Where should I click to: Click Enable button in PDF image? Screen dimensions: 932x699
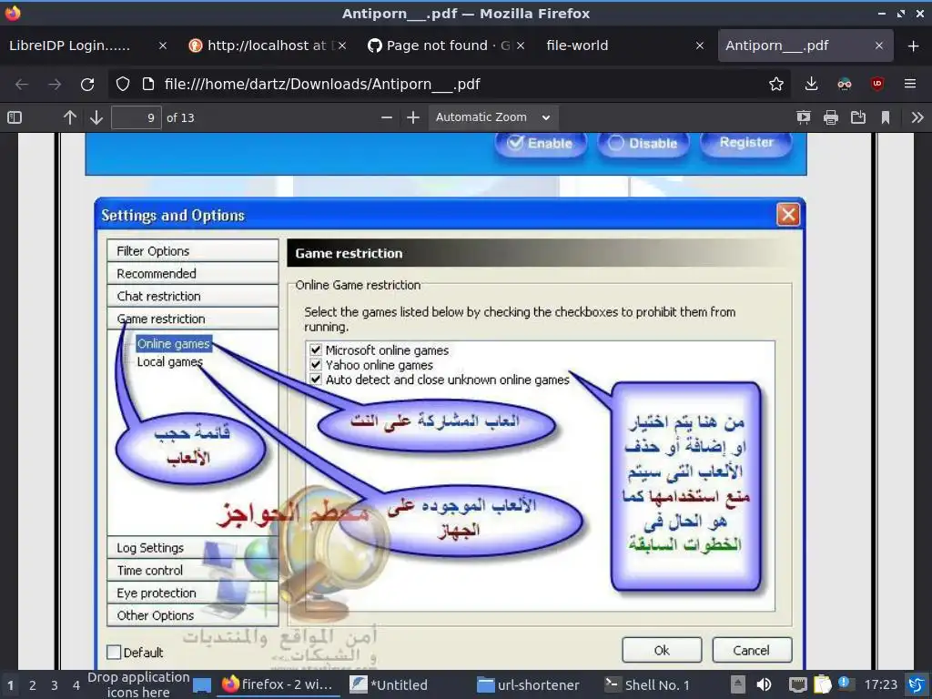pos(541,143)
